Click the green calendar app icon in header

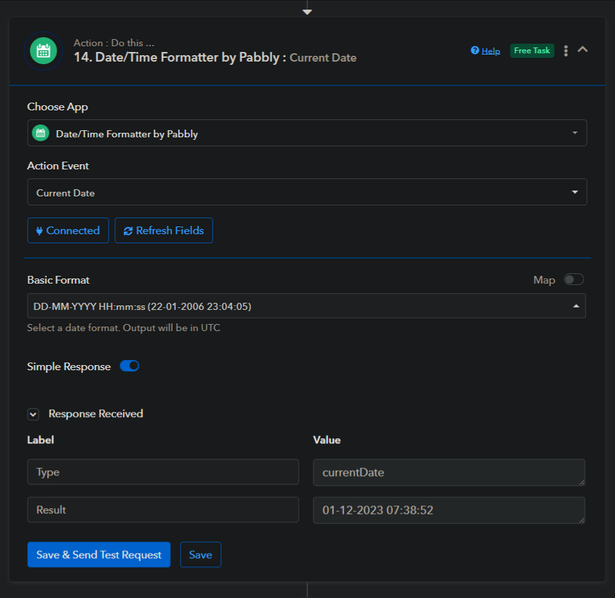coord(44,51)
